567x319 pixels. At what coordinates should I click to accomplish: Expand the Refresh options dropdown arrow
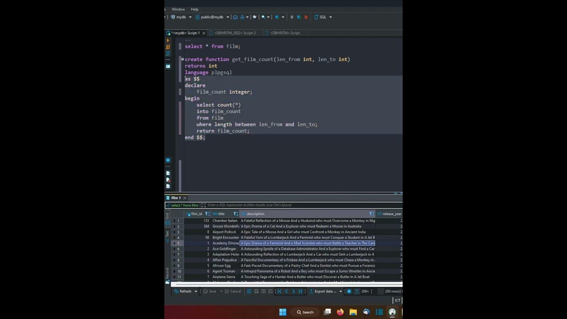coord(196,291)
